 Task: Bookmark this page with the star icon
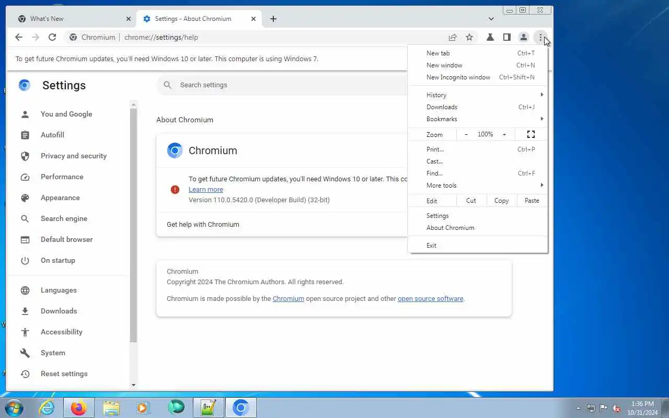pyautogui.click(x=469, y=37)
